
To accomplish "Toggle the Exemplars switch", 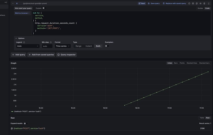I will point(107,46).
